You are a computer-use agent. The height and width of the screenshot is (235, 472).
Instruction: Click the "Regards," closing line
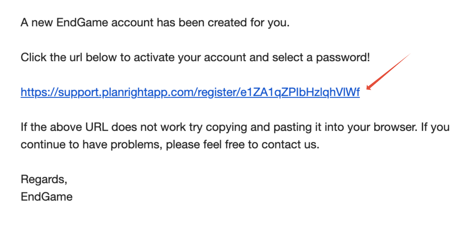(44, 179)
